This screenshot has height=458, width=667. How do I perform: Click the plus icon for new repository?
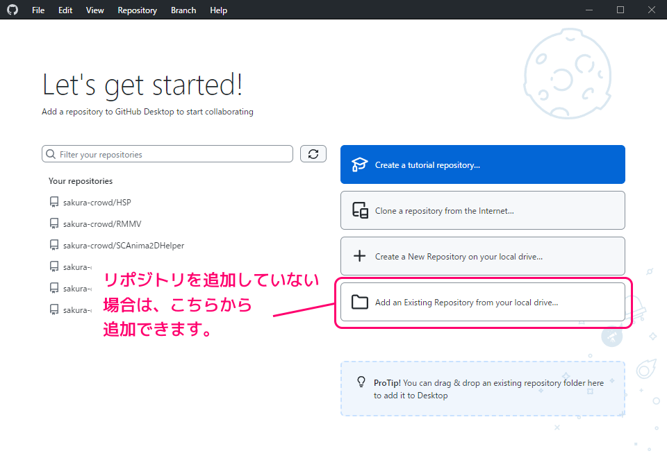tap(359, 256)
